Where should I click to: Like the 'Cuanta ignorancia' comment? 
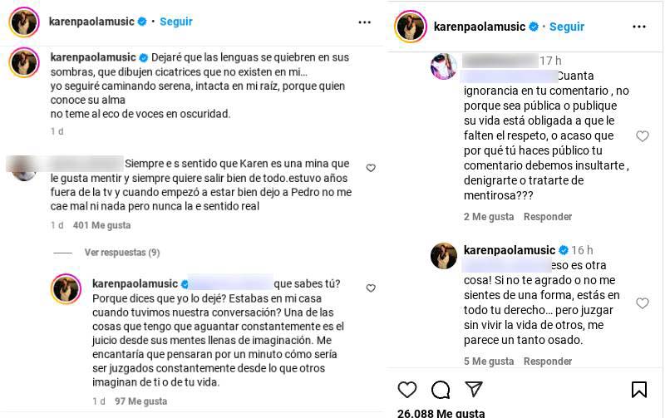coord(642,136)
